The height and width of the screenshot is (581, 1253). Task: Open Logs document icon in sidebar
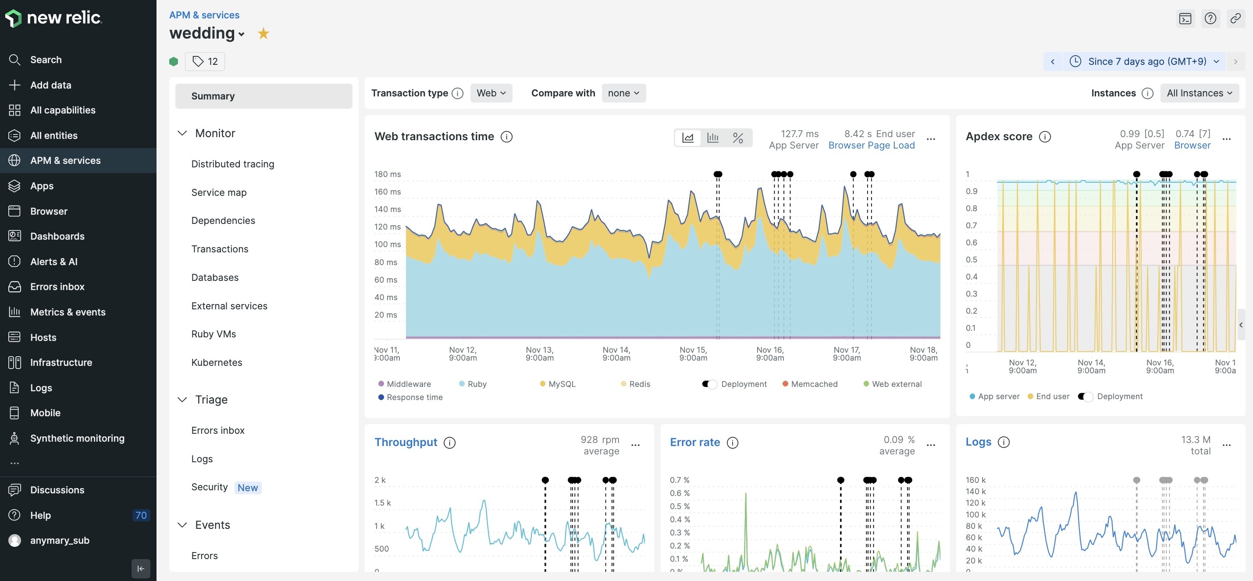coord(14,387)
